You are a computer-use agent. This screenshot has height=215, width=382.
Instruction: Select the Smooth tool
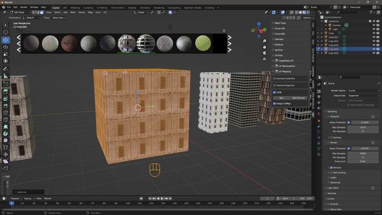click(x=5, y=140)
